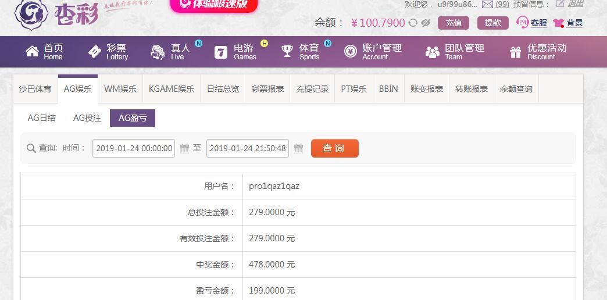607x300 pixels.
Task: Click the end time input field
Action: tap(248, 148)
